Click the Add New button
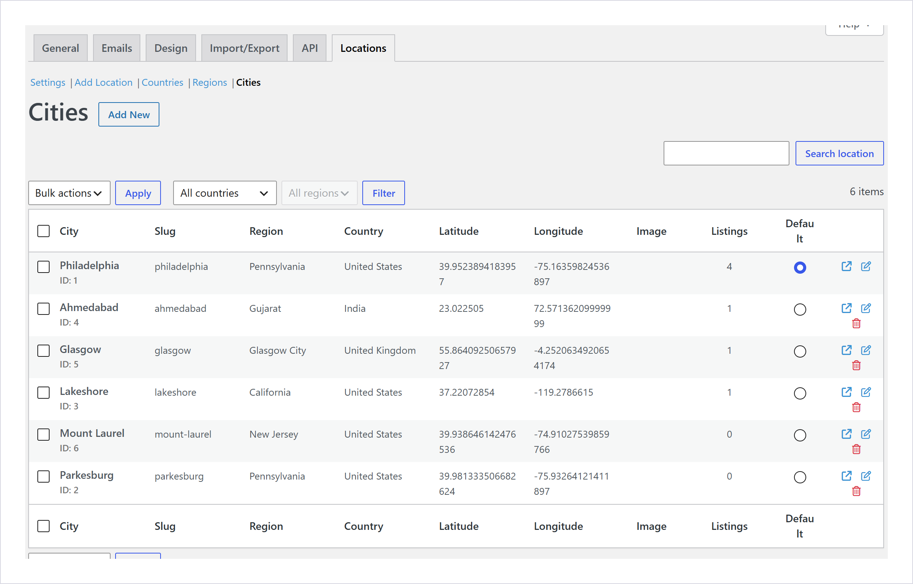 pos(129,114)
